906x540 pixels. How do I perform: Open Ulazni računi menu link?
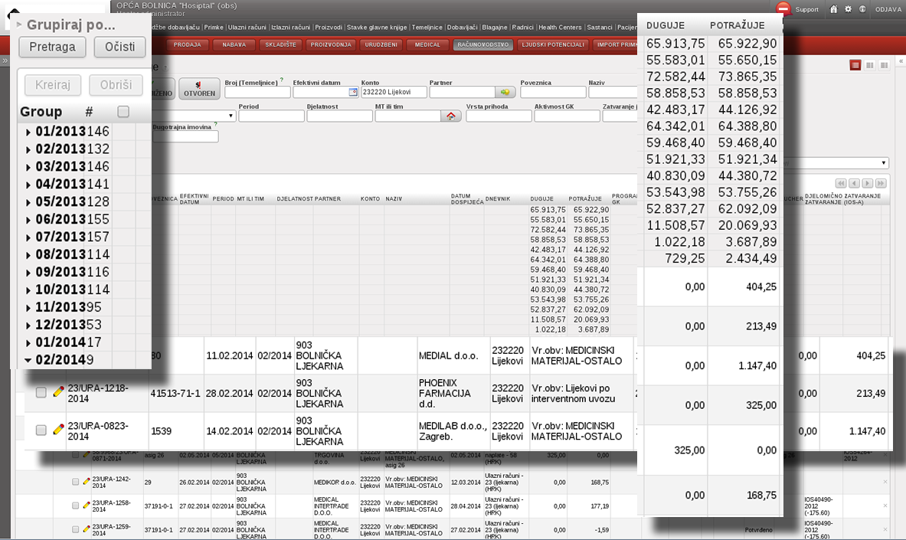247,27
